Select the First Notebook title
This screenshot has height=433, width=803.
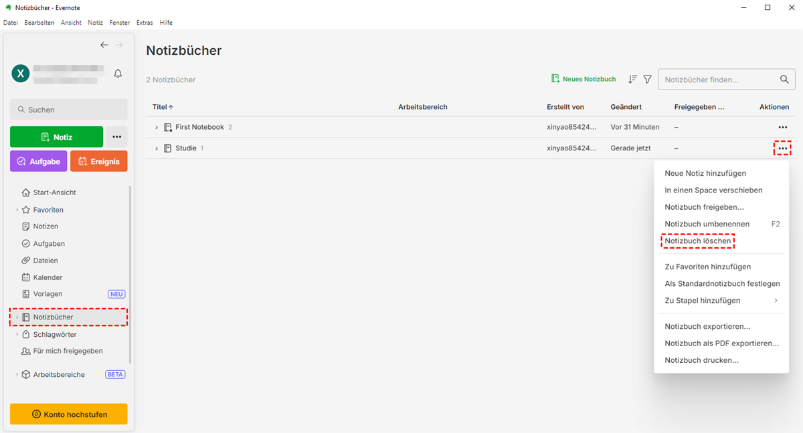[199, 127]
